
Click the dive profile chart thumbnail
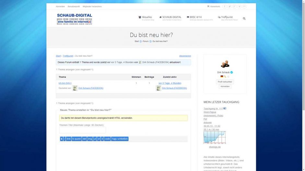click(x=214, y=137)
